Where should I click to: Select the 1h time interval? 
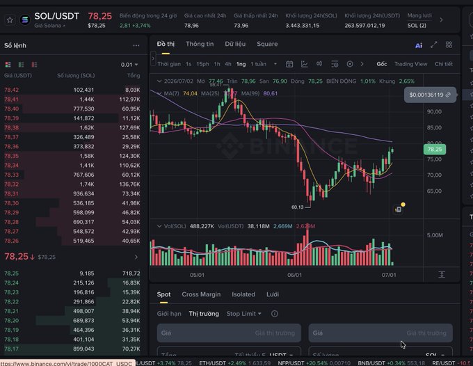217,64
